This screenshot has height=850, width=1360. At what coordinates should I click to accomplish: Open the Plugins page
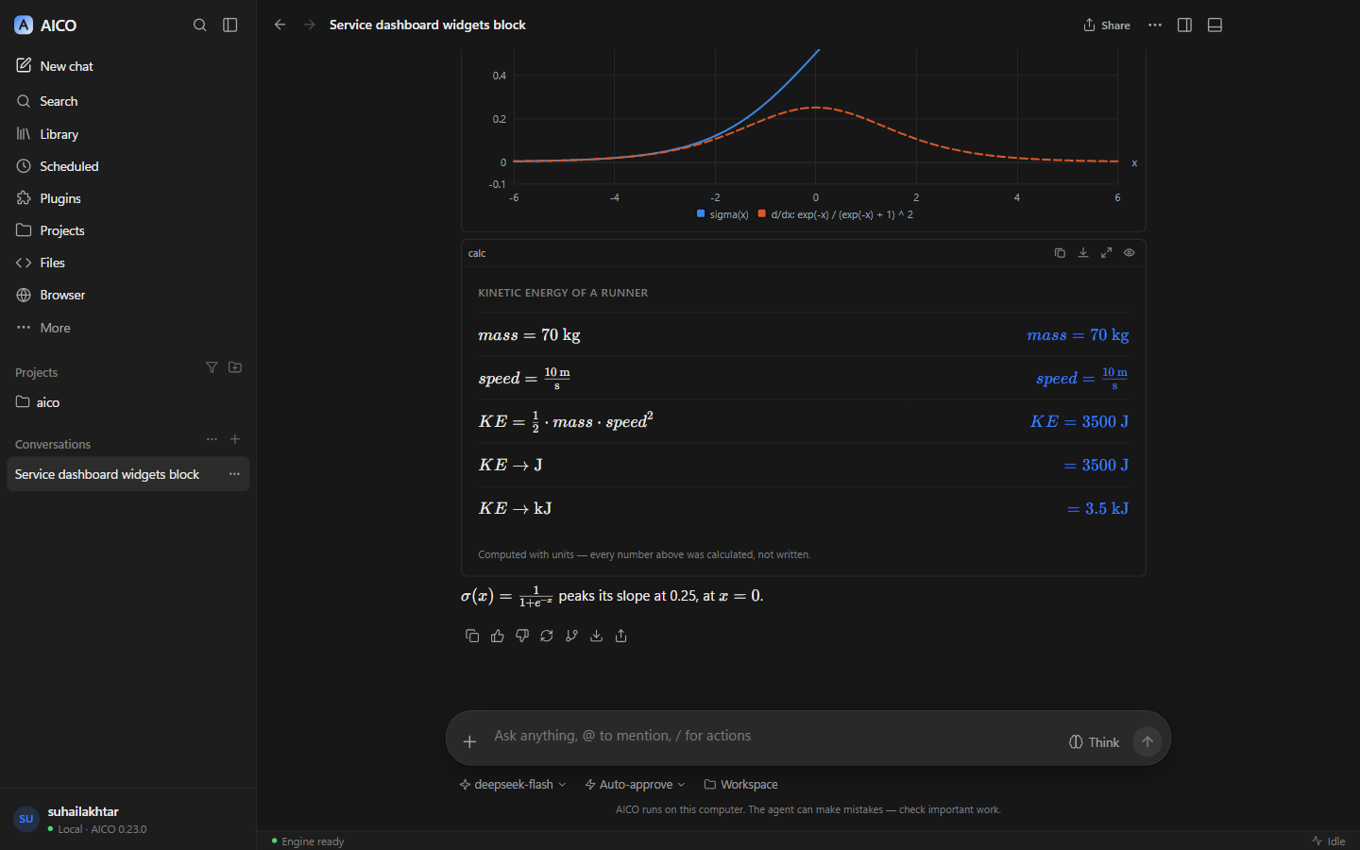(127, 198)
